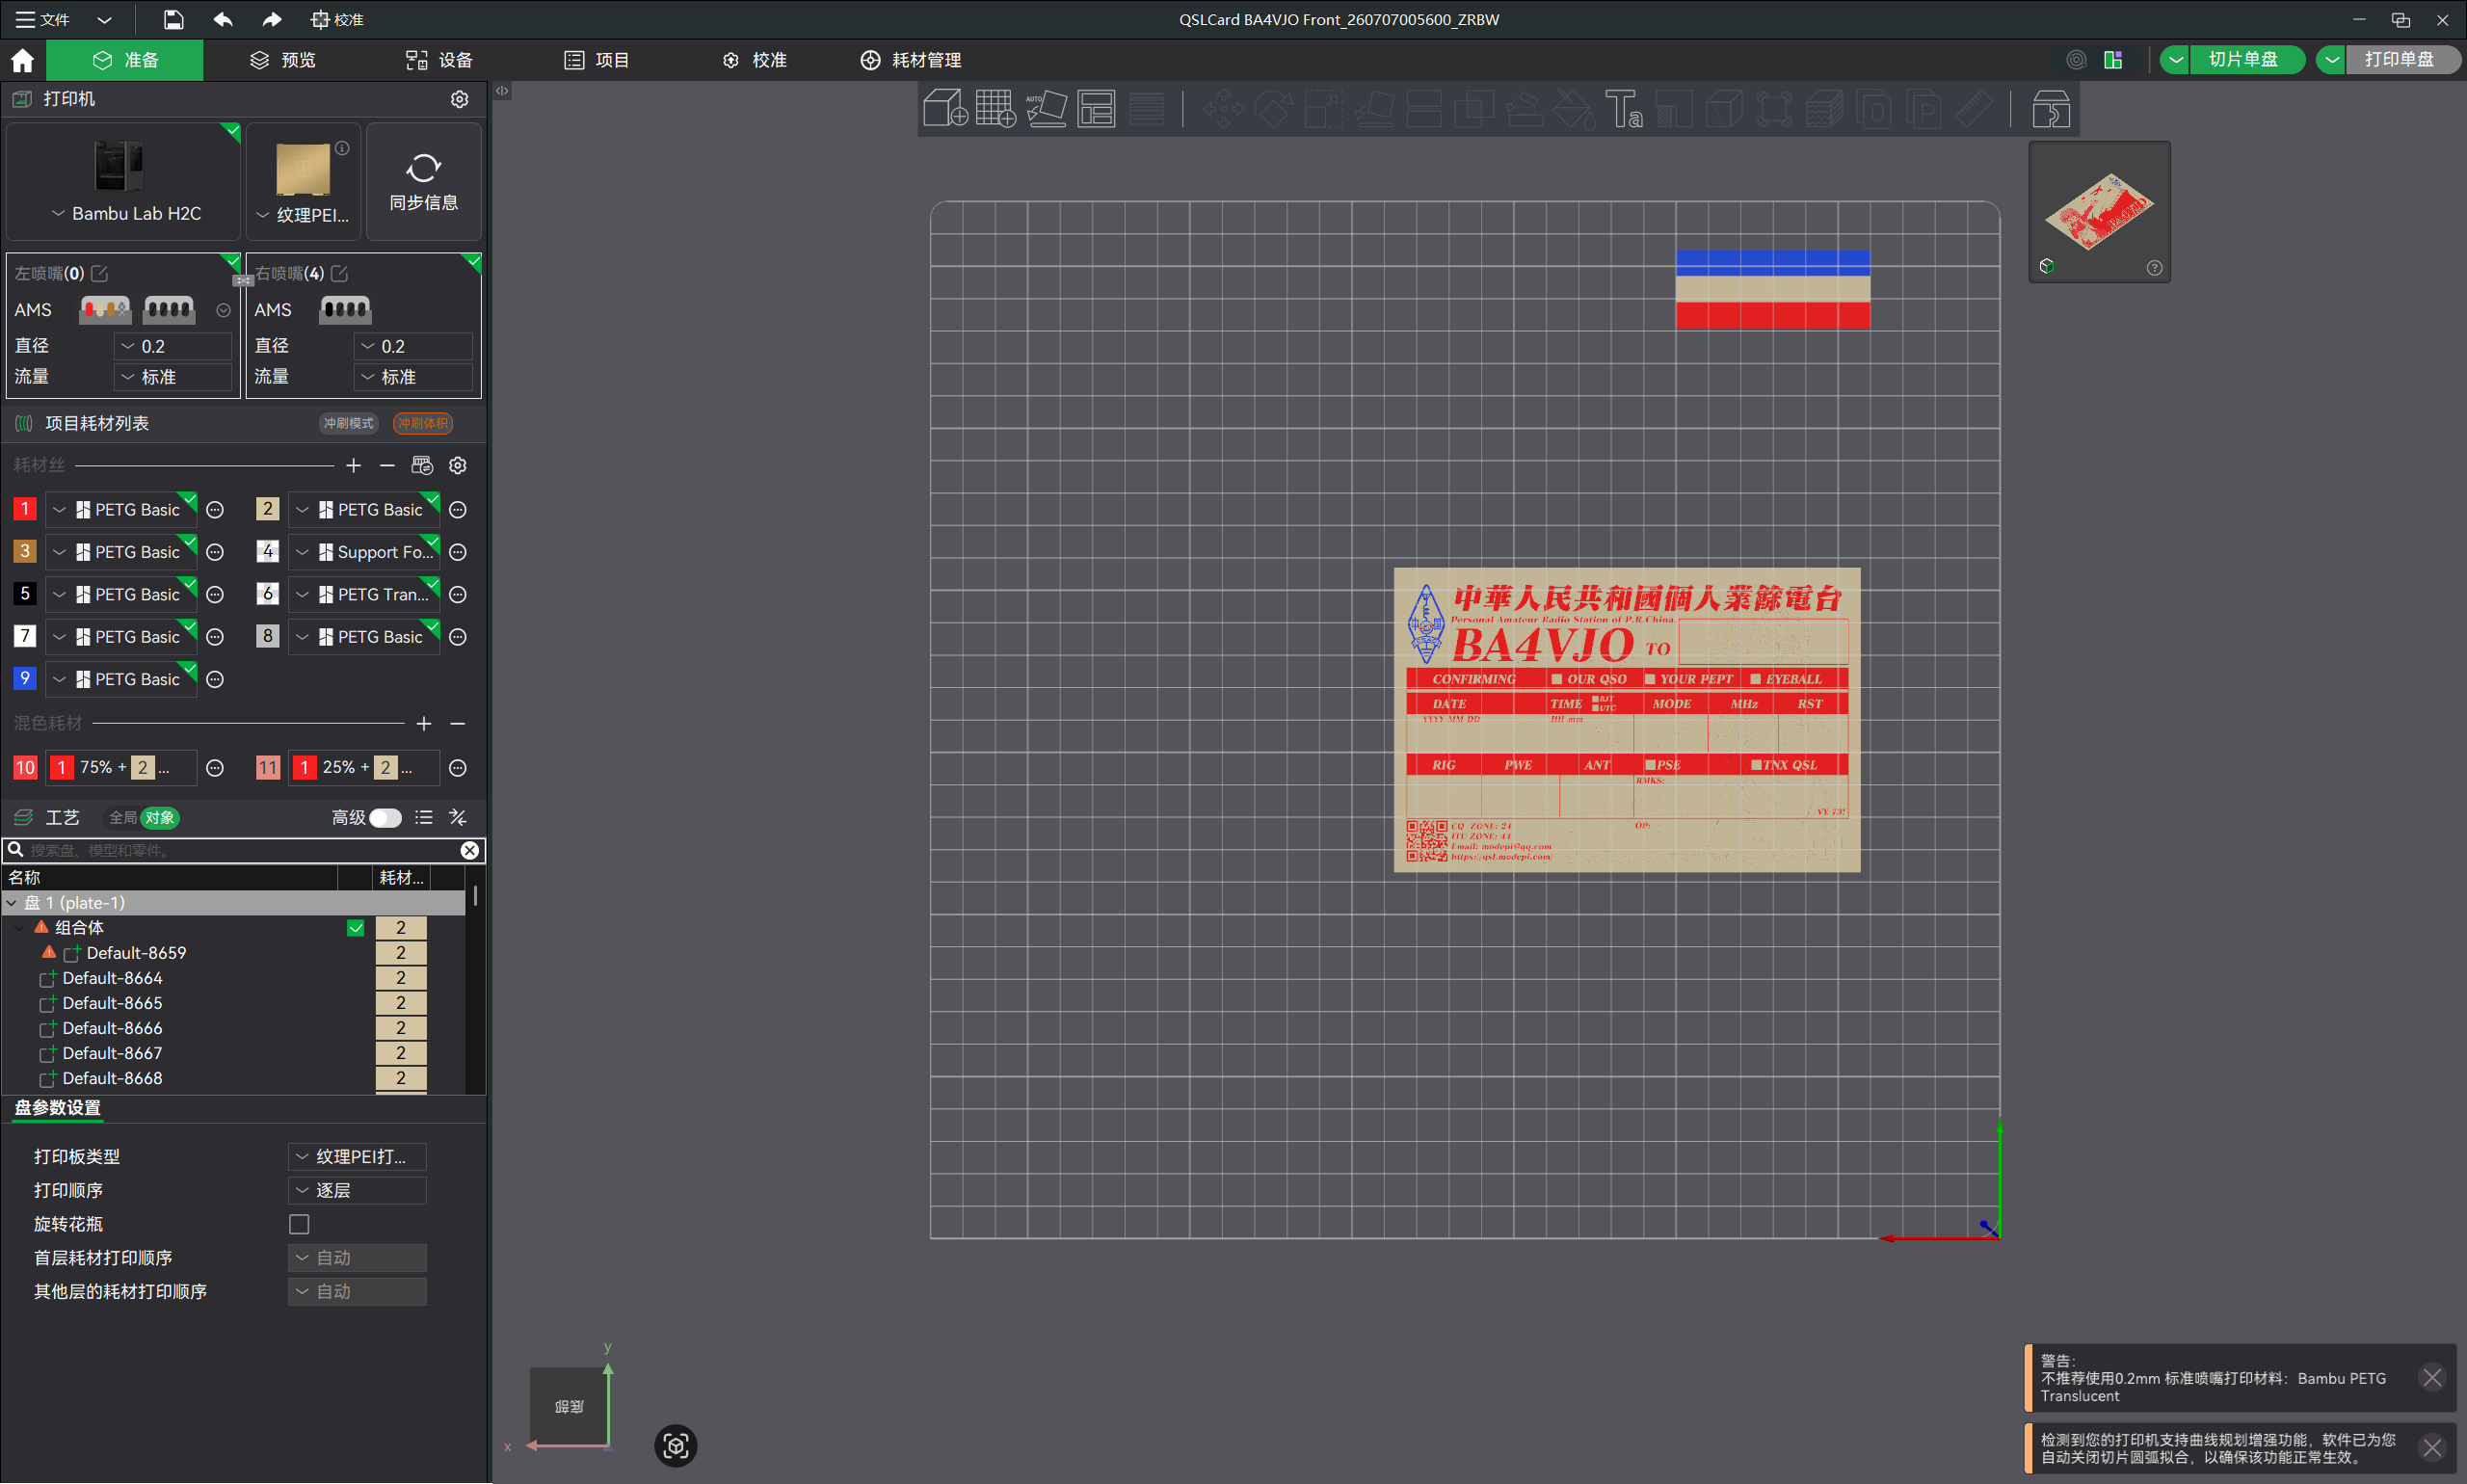Collapse the 盘 1 (plate-1) tree node
2467x1484 pixels.
12,903
